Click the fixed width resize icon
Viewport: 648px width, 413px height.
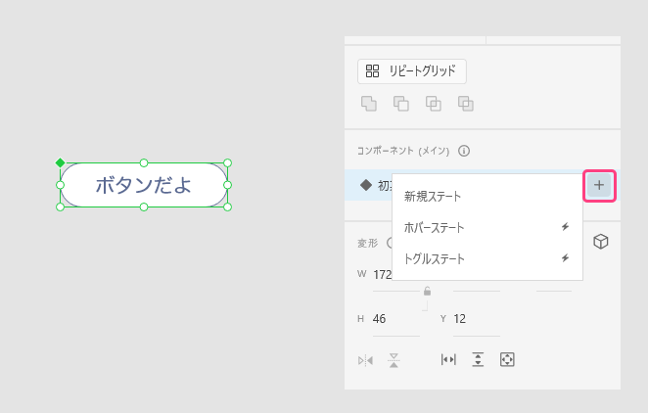(448, 360)
